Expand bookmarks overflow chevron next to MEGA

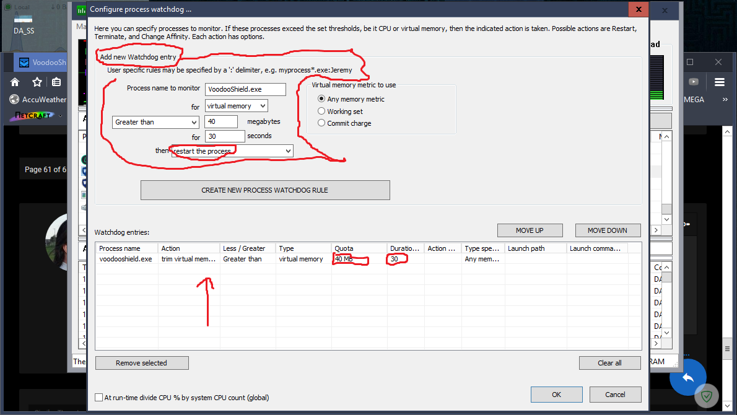click(725, 100)
